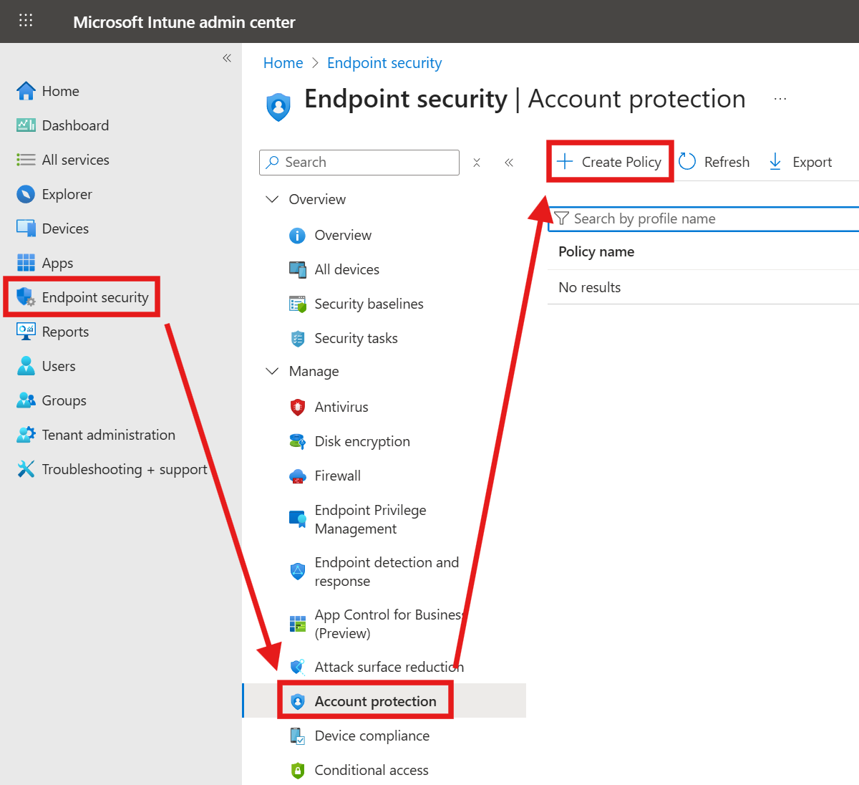The height and width of the screenshot is (785, 859).
Task: Click the All devices icon
Action: [x=297, y=270]
